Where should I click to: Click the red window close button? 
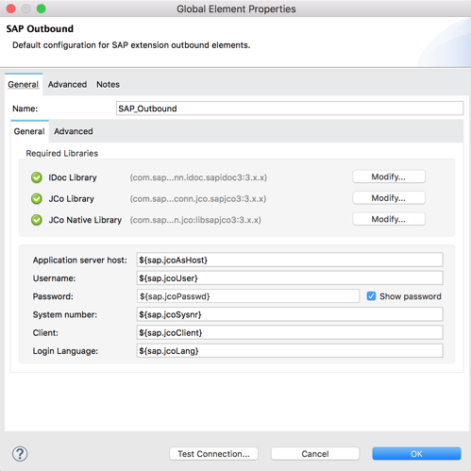(x=11, y=8)
